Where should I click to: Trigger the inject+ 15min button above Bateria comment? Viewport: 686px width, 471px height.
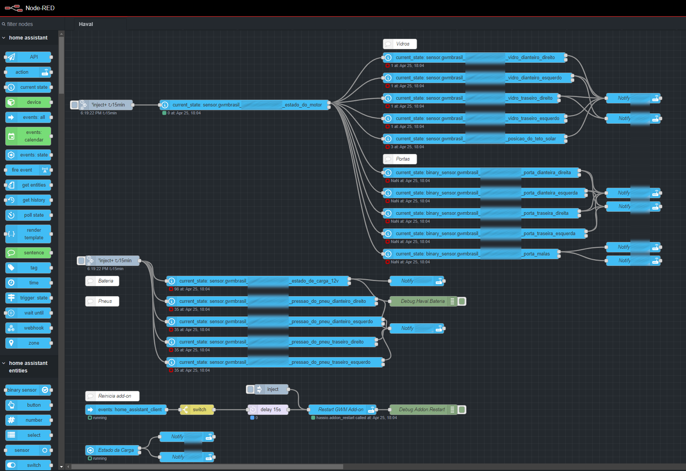tap(81, 261)
